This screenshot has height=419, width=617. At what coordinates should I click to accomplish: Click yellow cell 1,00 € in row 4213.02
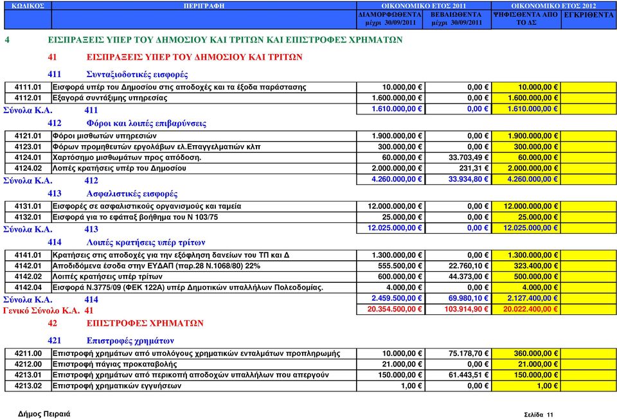[x=526, y=386]
